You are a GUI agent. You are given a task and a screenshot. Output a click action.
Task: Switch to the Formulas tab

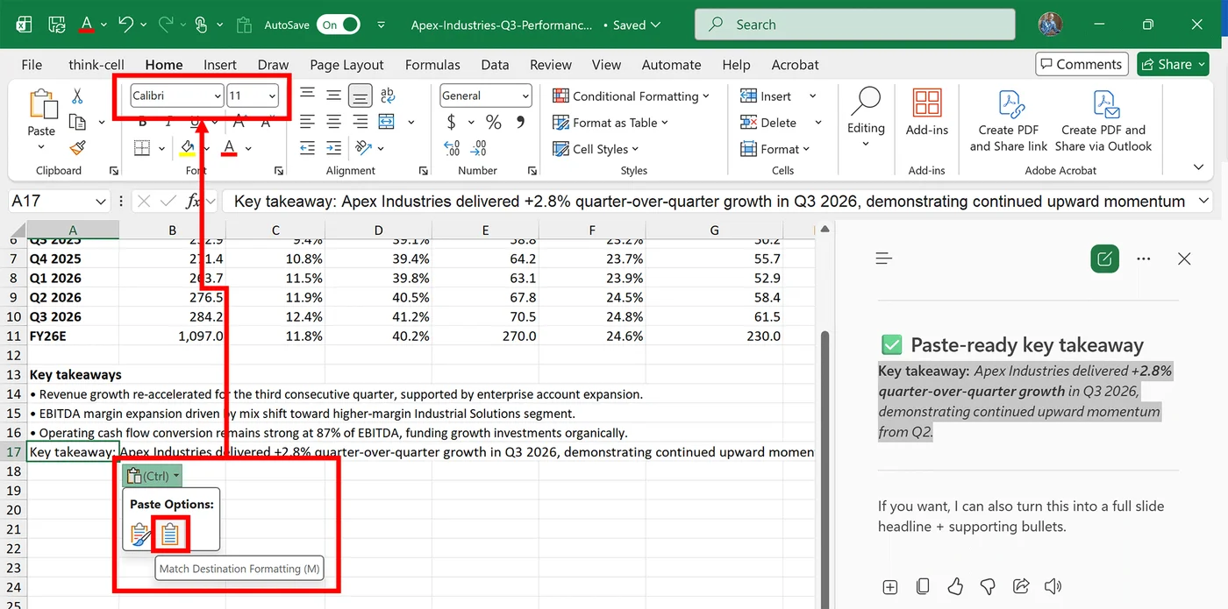pos(432,64)
